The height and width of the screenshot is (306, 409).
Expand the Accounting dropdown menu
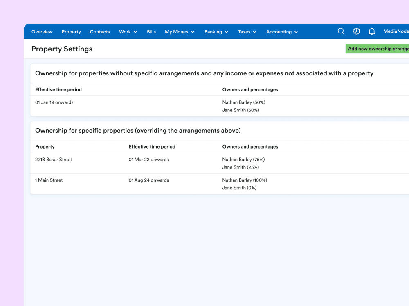click(282, 32)
